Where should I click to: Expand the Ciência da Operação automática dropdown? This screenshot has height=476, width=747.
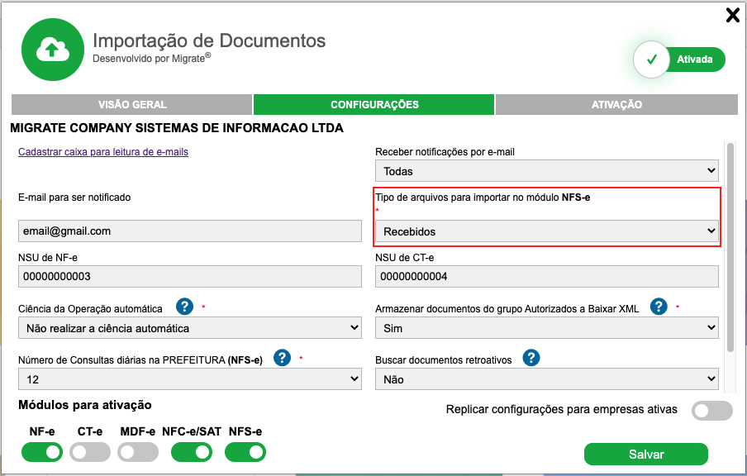tap(189, 328)
